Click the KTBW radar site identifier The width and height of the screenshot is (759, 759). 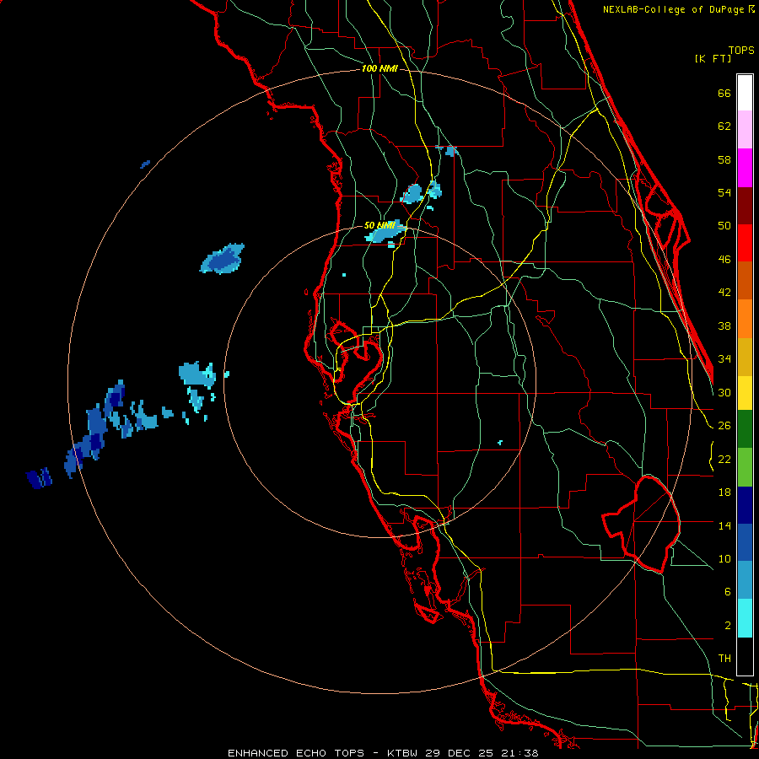(404, 753)
